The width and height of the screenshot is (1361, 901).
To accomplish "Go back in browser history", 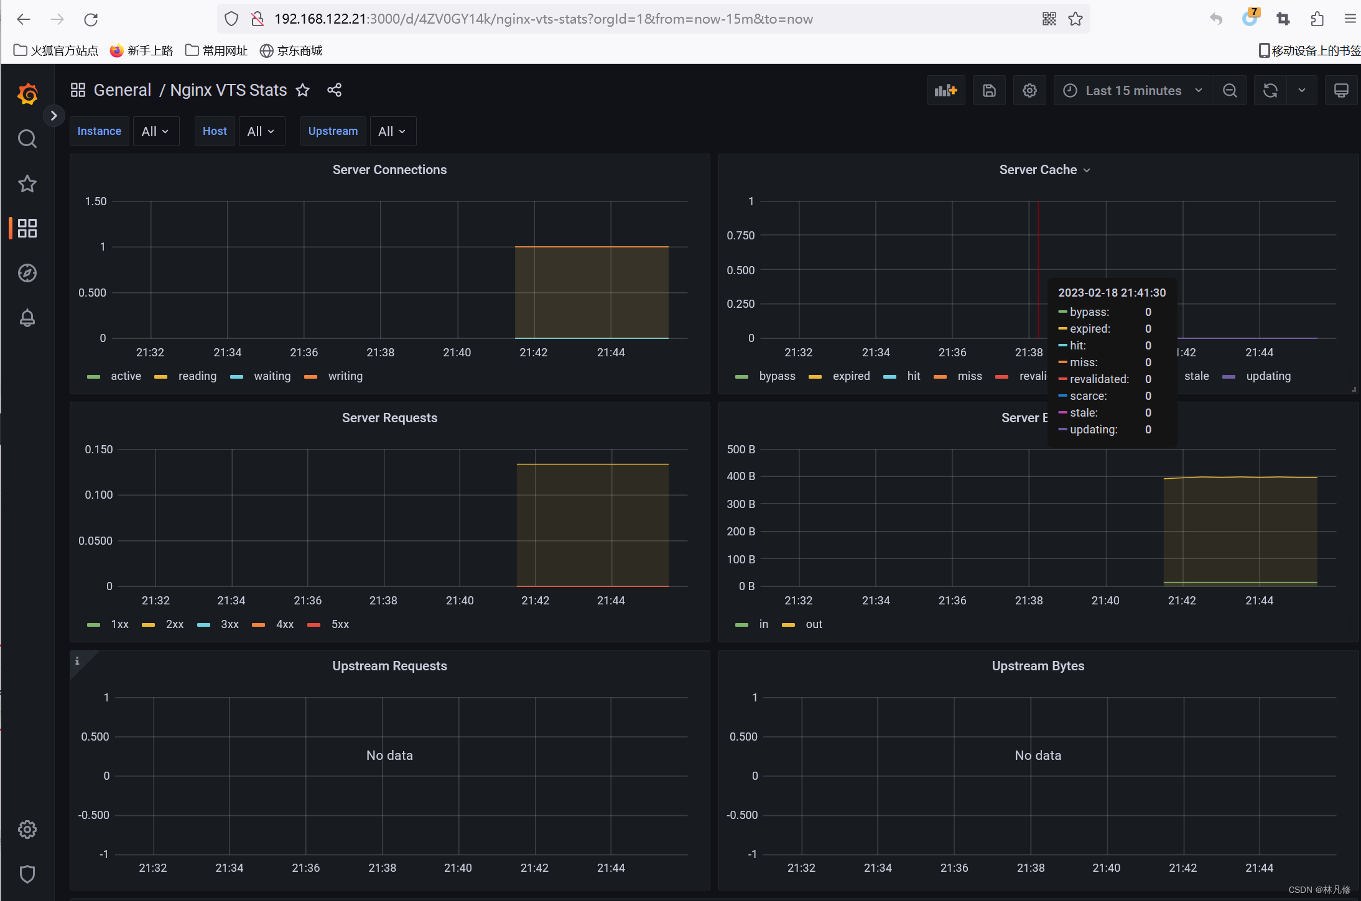I will [x=24, y=19].
